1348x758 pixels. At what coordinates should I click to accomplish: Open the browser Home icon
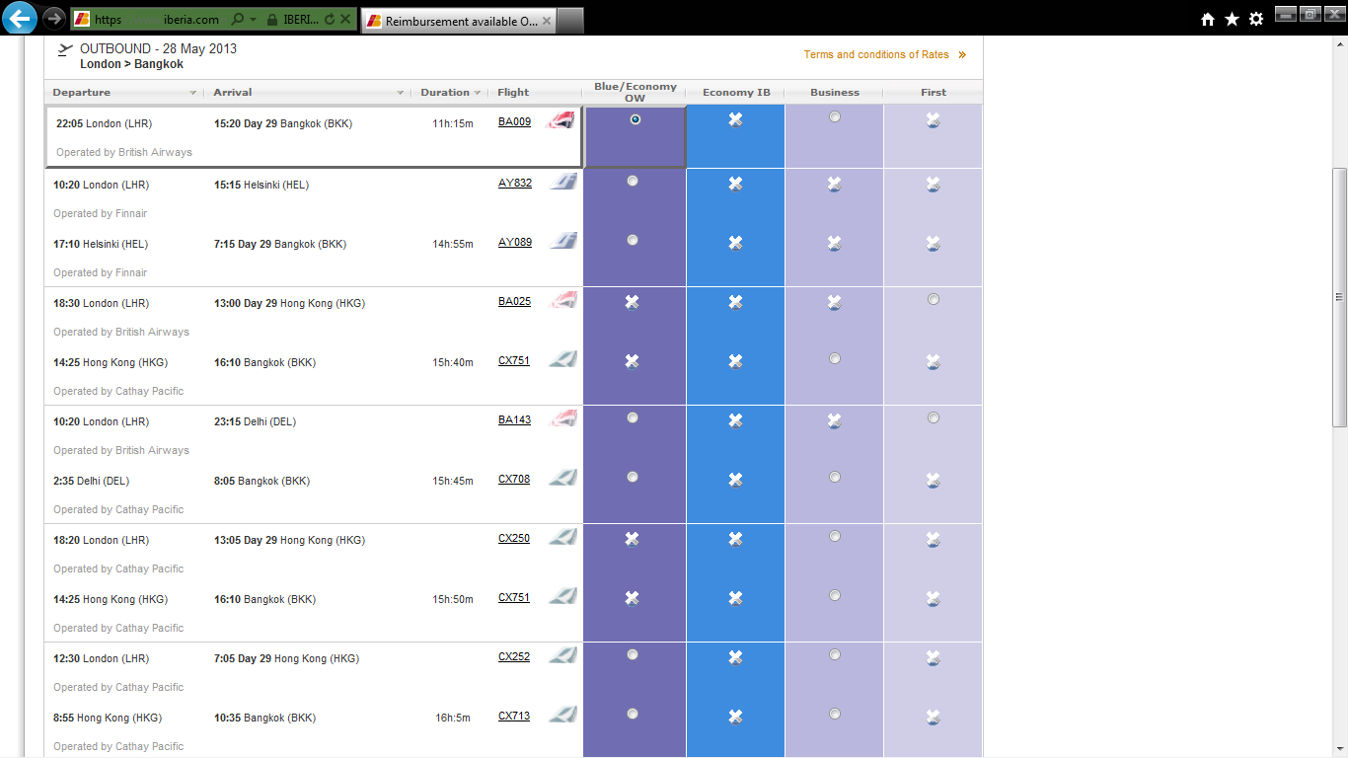(1208, 19)
